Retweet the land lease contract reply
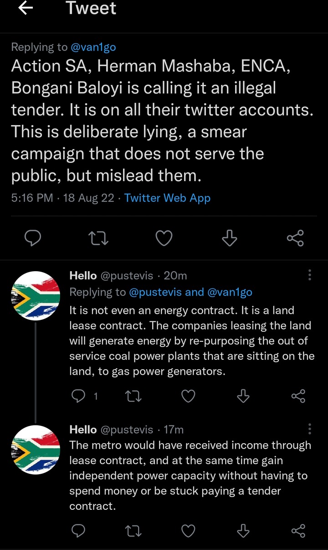Viewport: 328px width, 550px height. coord(133,396)
